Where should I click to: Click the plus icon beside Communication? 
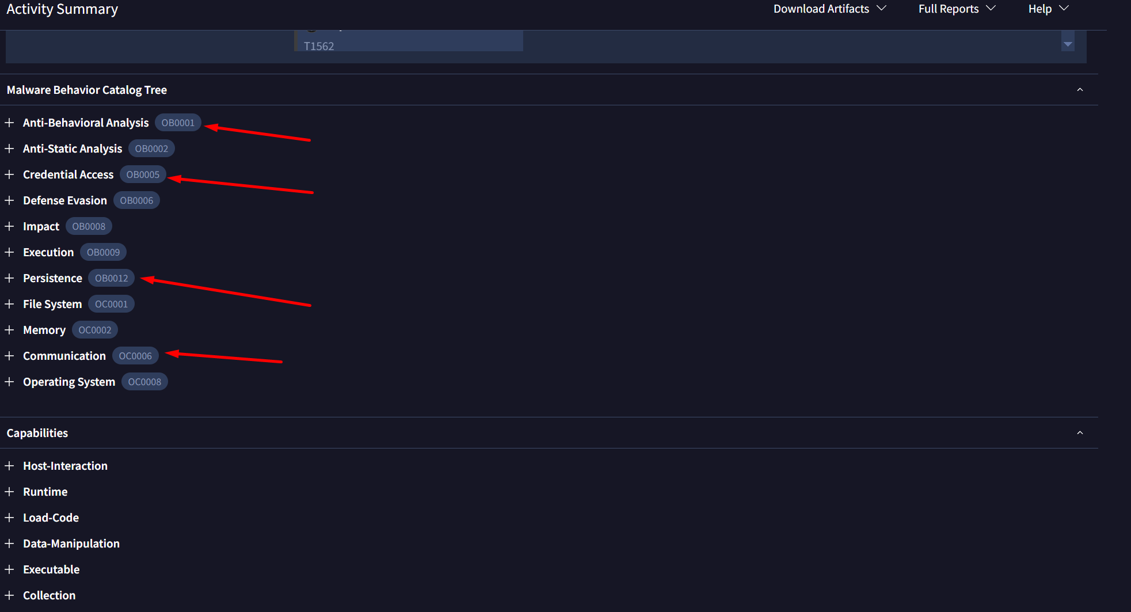pos(9,356)
